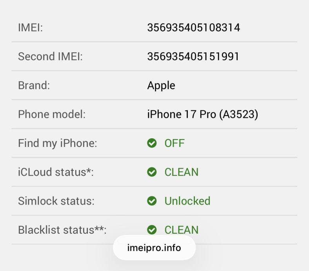Image resolution: width=309 pixels, height=271 pixels.
Task: Click the "Phone model:" label
Action: 51,114
